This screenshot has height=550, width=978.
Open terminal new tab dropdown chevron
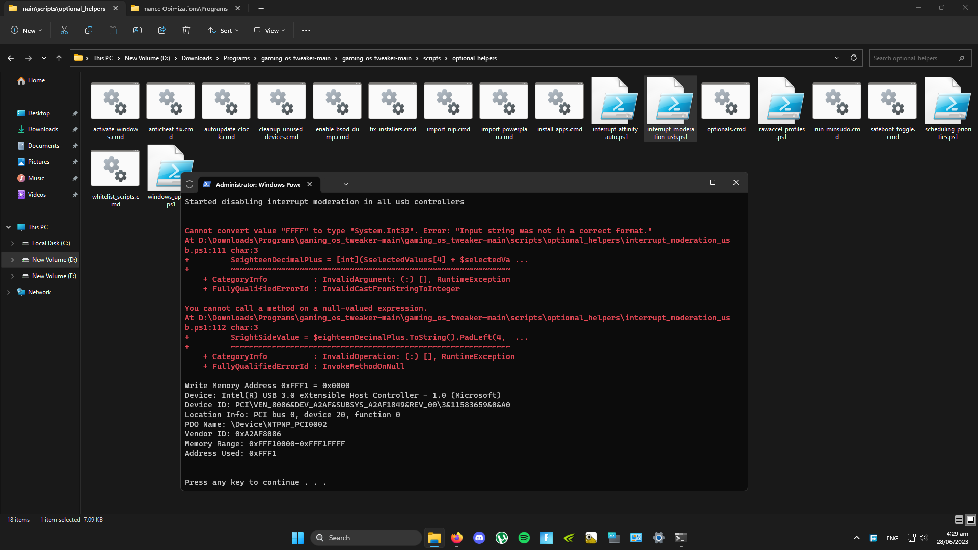pos(346,184)
